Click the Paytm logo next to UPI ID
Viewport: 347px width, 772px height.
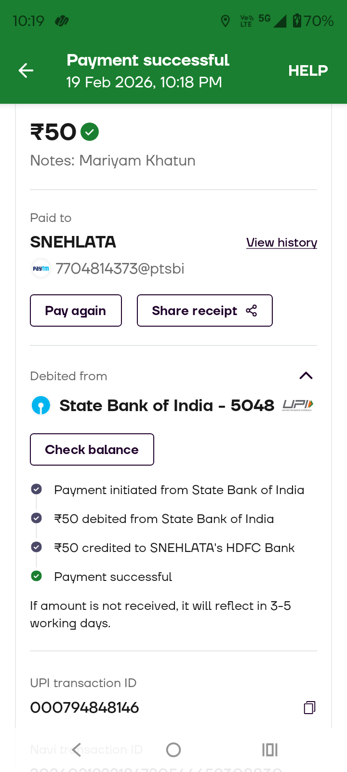tap(41, 269)
